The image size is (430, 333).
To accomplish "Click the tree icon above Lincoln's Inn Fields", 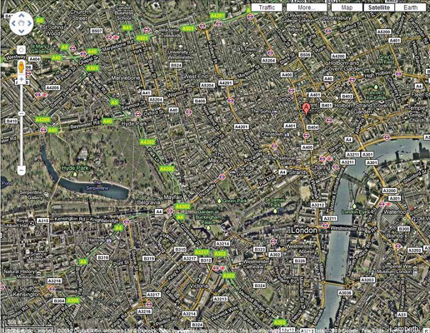I will point(376,87).
